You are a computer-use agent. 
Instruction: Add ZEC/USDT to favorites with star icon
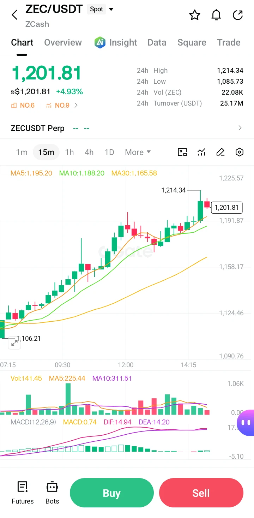(x=195, y=15)
